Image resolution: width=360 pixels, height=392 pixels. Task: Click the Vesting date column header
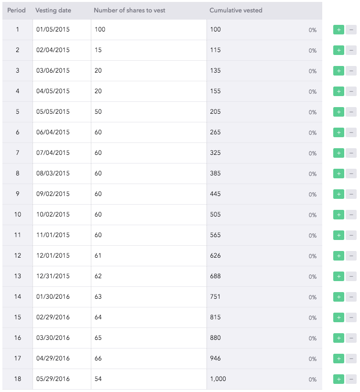[53, 10]
